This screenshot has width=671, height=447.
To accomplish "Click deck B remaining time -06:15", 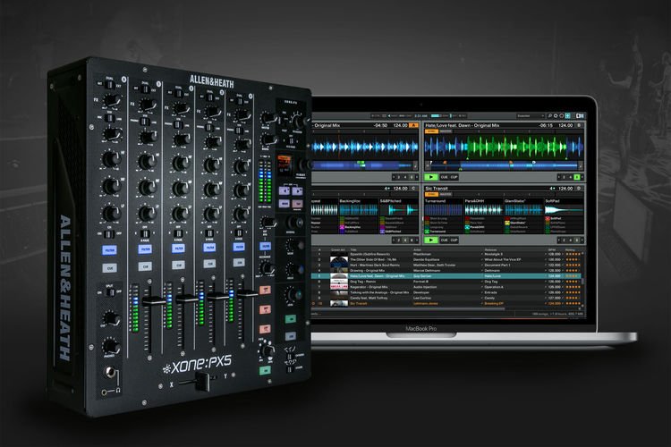I will pos(546,125).
